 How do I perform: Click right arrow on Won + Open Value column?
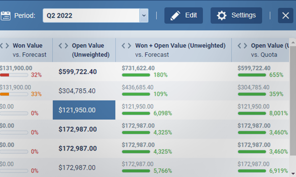[x=130, y=46]
